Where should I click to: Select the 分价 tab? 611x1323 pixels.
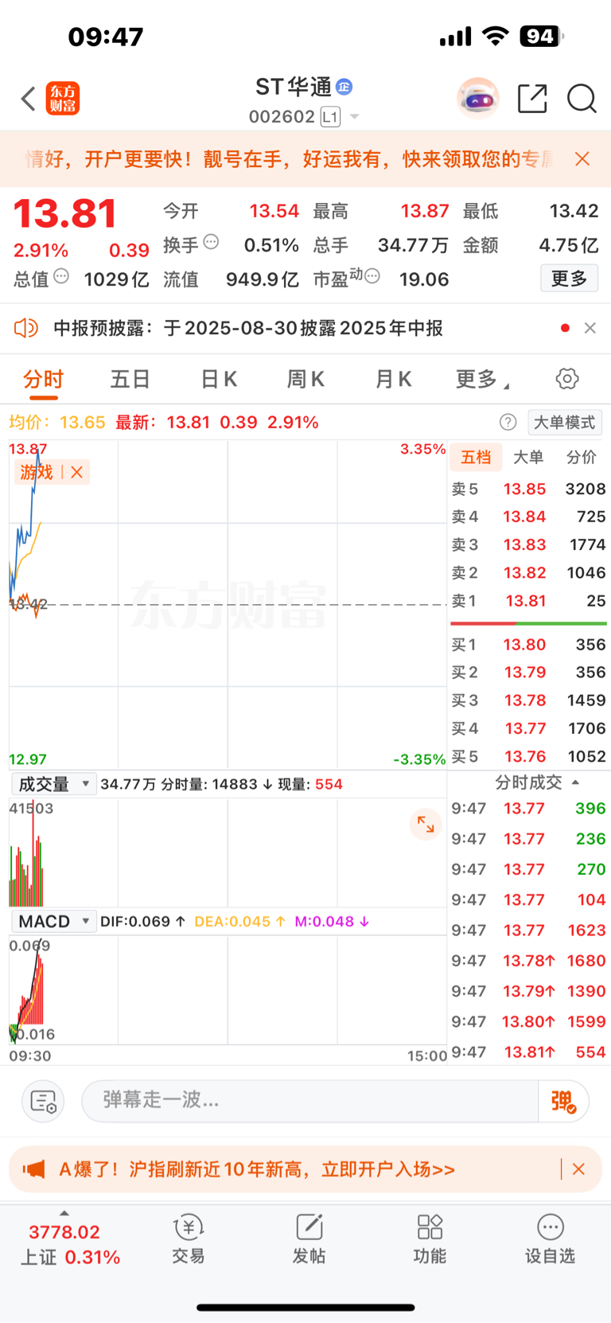[581, 457]
